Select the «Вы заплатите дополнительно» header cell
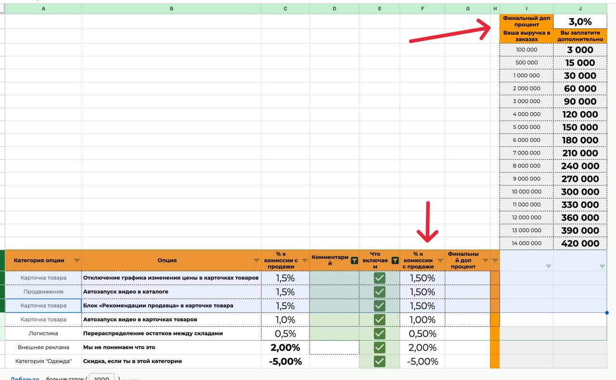Screen dimensions: 616x380 click(x=580, y=36)
